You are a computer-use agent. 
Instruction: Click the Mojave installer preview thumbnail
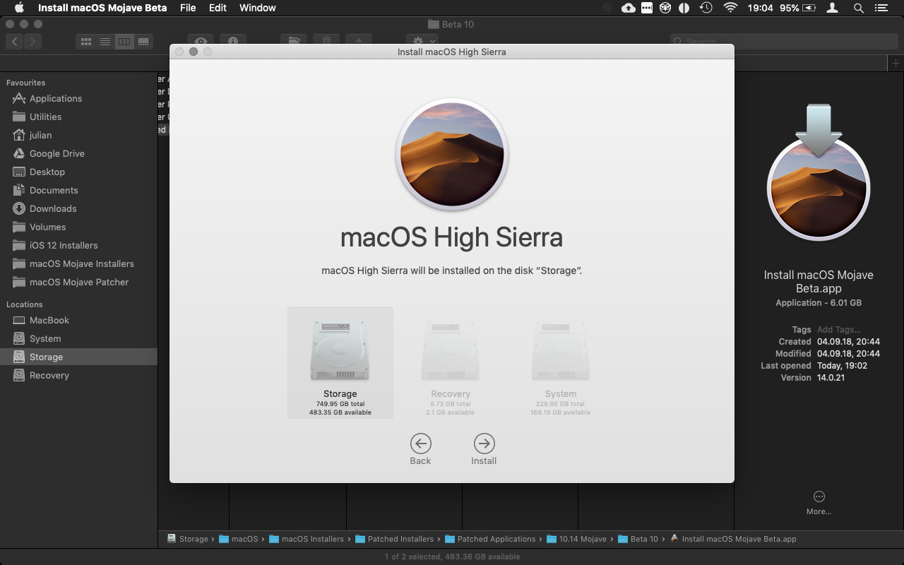(819, 173)
